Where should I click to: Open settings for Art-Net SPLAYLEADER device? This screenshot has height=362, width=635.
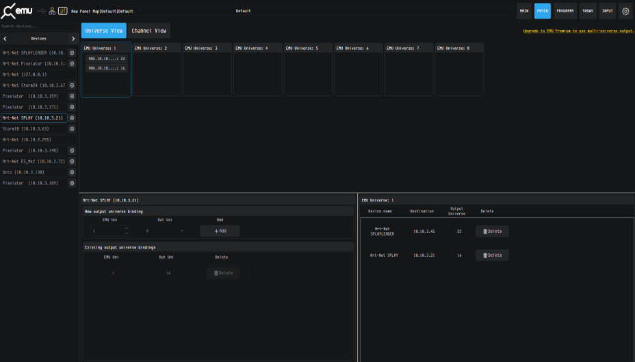72,53
